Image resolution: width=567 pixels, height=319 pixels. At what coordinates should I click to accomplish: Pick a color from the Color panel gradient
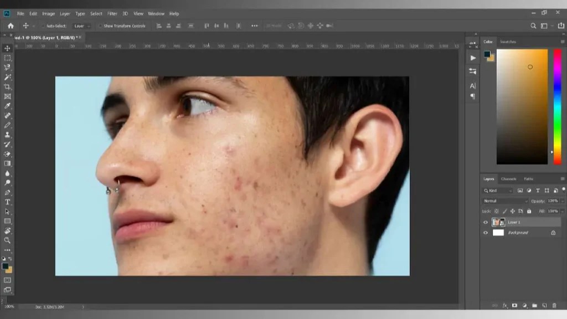click(520, 105)
